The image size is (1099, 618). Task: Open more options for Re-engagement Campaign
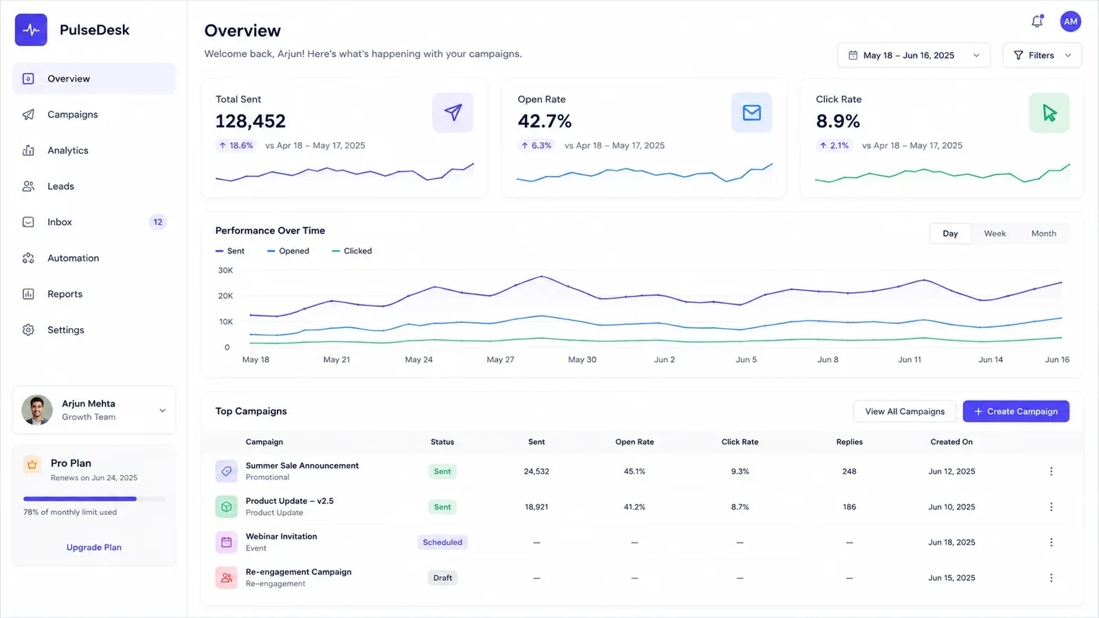[x=1051, y=577]
